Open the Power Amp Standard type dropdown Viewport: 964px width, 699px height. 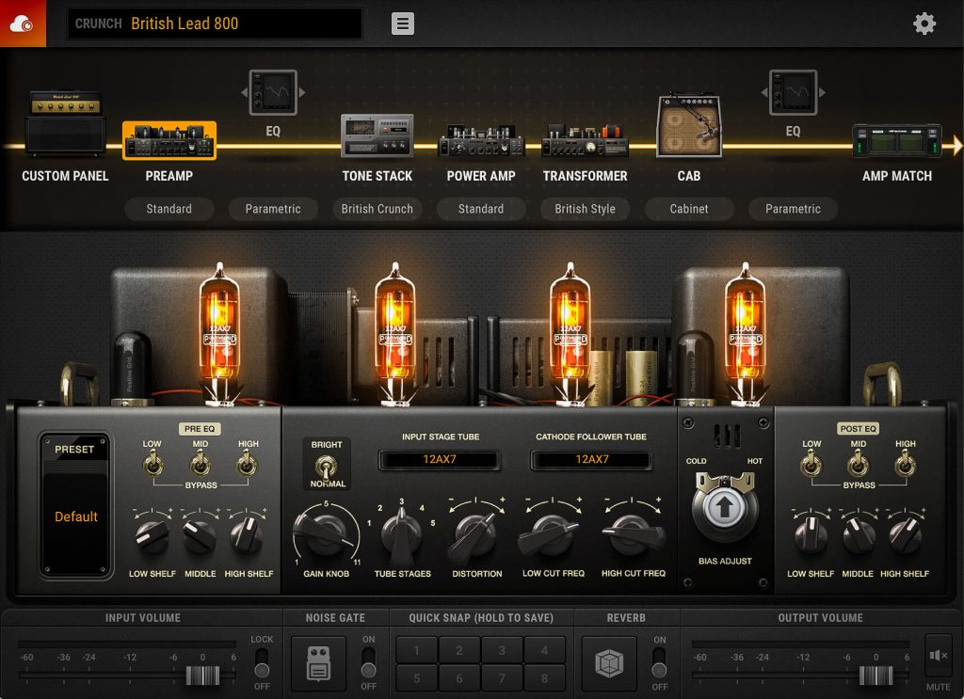pos(481,209)
